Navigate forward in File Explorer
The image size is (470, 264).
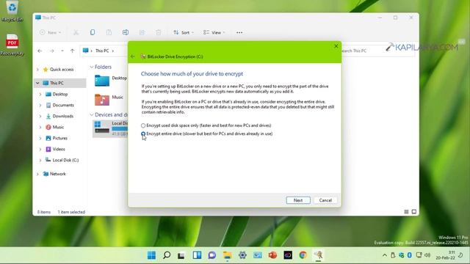tap(52, 51)
